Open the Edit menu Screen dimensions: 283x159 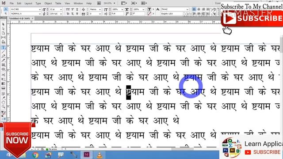pyautogui.click(x=19, y=4)
